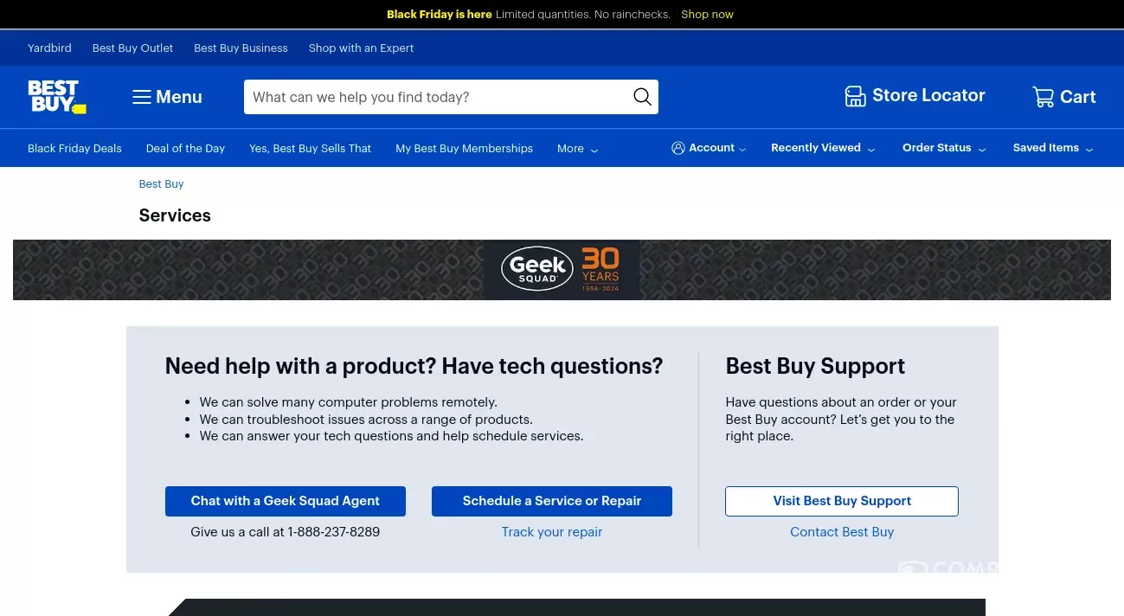Open the shopping Cart icon
Image resolution: width=1124 pixels, height=616 pixels.
pyautogui.click(x=1044, y=97)
